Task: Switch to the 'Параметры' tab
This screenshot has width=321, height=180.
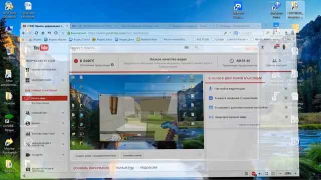Action: click(125, 168)
